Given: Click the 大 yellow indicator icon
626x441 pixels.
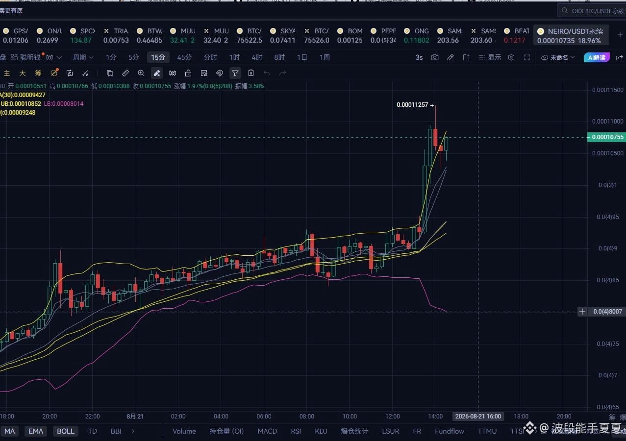Looking at the screenshot, I should [23, 73].
